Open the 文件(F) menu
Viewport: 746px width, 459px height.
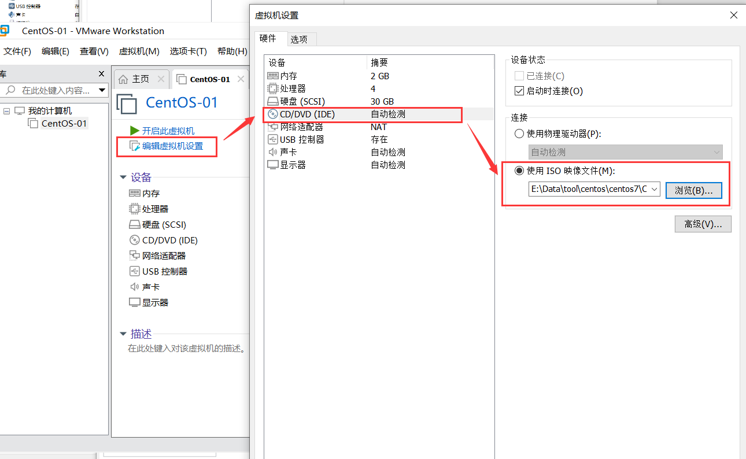pyautogui.click(x=17, y=51)
